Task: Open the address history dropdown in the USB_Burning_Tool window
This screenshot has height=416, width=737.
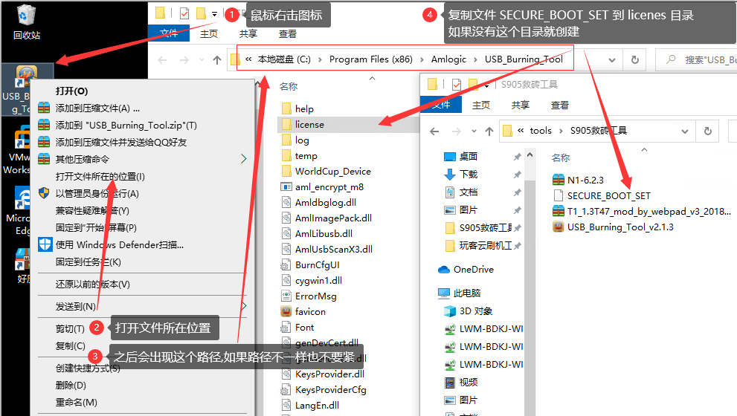Action: (611, 59)
